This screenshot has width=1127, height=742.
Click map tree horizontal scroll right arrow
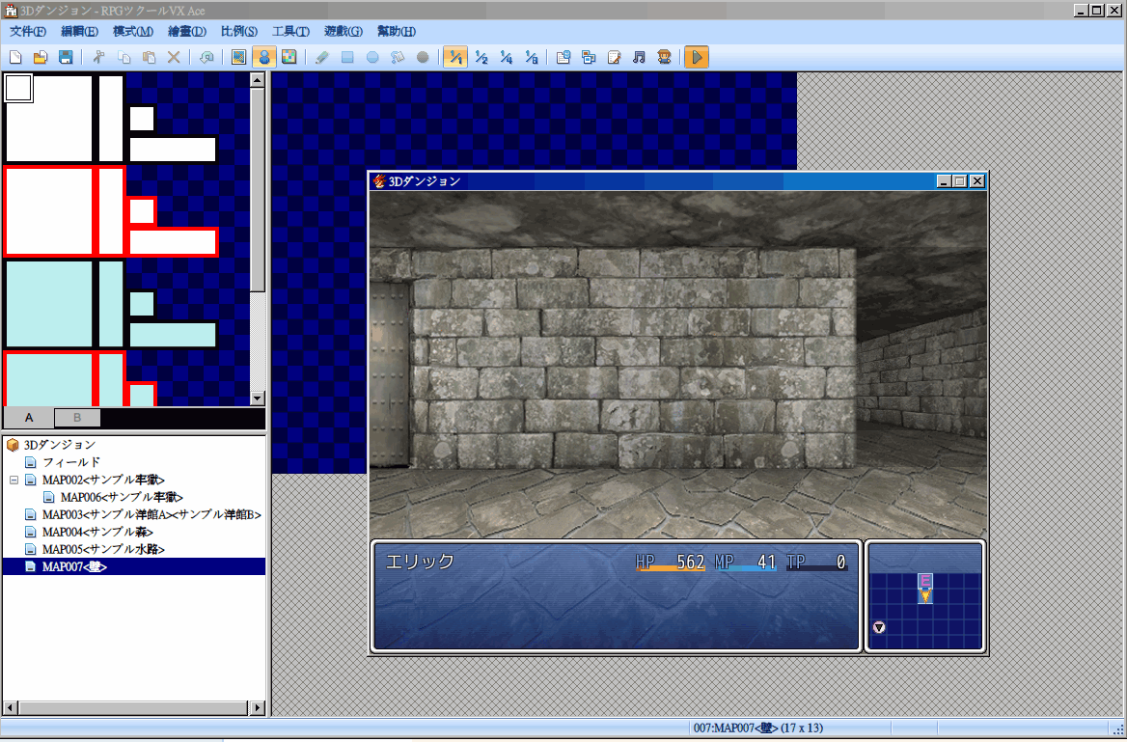click(258, 707)
